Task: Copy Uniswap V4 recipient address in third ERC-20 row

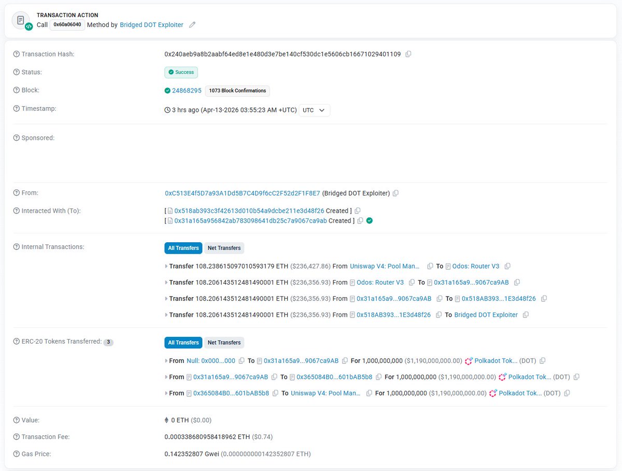Action: [x=369, y=393]
